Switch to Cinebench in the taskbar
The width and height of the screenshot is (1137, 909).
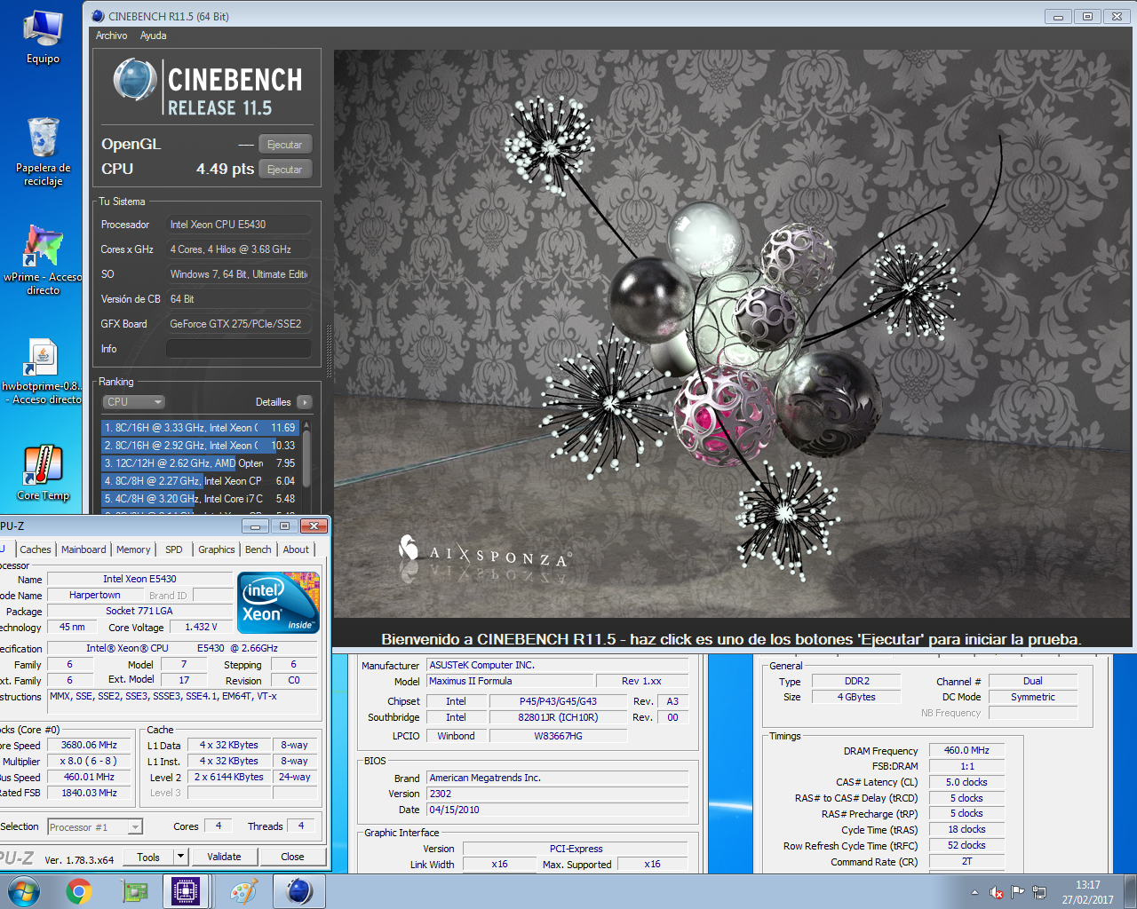coord(298,891)
